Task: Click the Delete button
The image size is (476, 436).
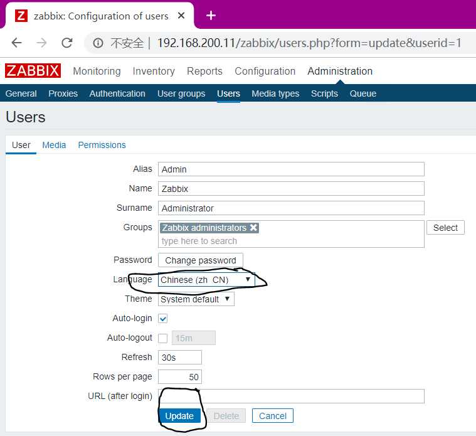Action: pyautogui.click(x=226, y=416)
